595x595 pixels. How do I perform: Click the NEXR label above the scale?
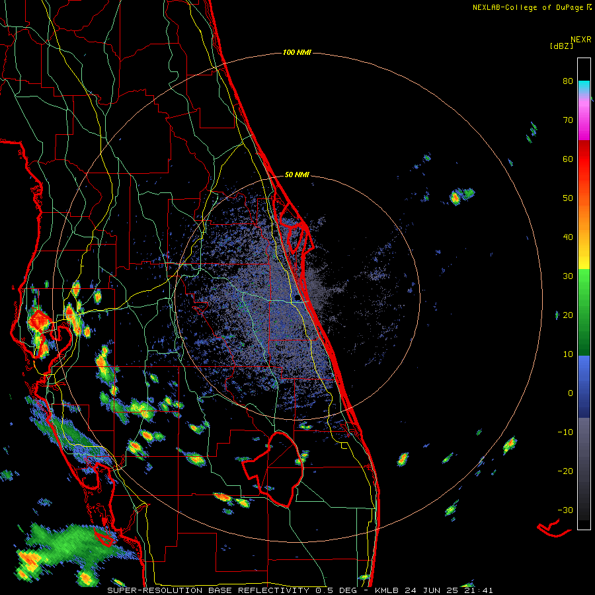(x=581, y=40)
